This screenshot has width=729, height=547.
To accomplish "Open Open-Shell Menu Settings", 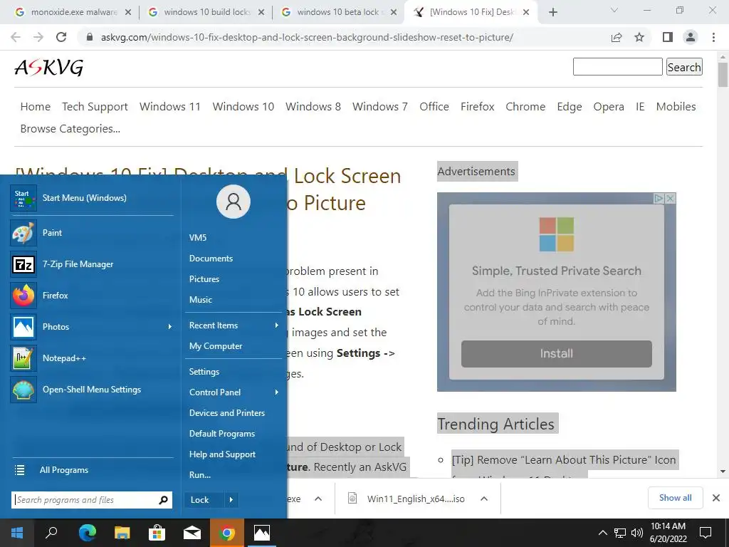I will click(x=92, y=390).
